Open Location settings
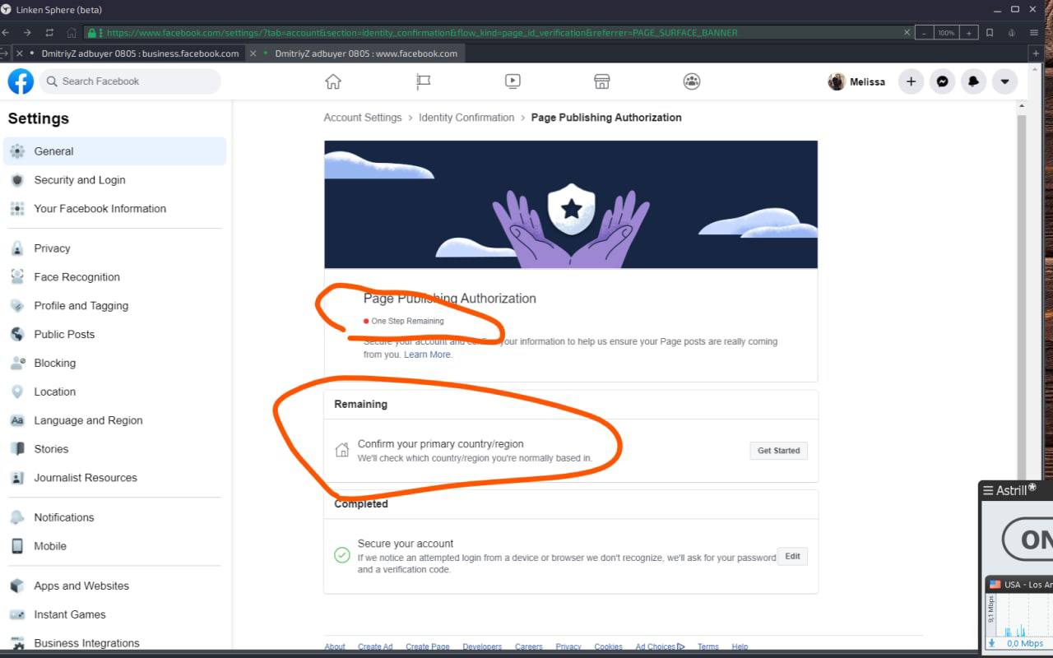 click(x=115, y=392)
